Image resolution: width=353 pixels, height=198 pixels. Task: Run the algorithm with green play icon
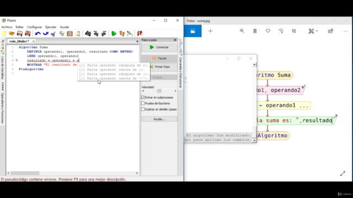(114, 34)
